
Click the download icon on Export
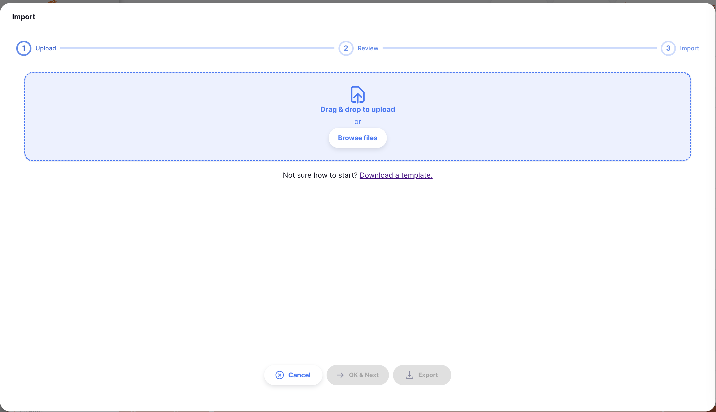409,375
